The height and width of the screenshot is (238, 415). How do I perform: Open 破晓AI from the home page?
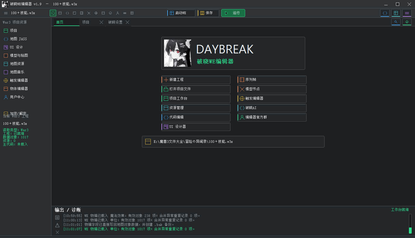(272, 108)
